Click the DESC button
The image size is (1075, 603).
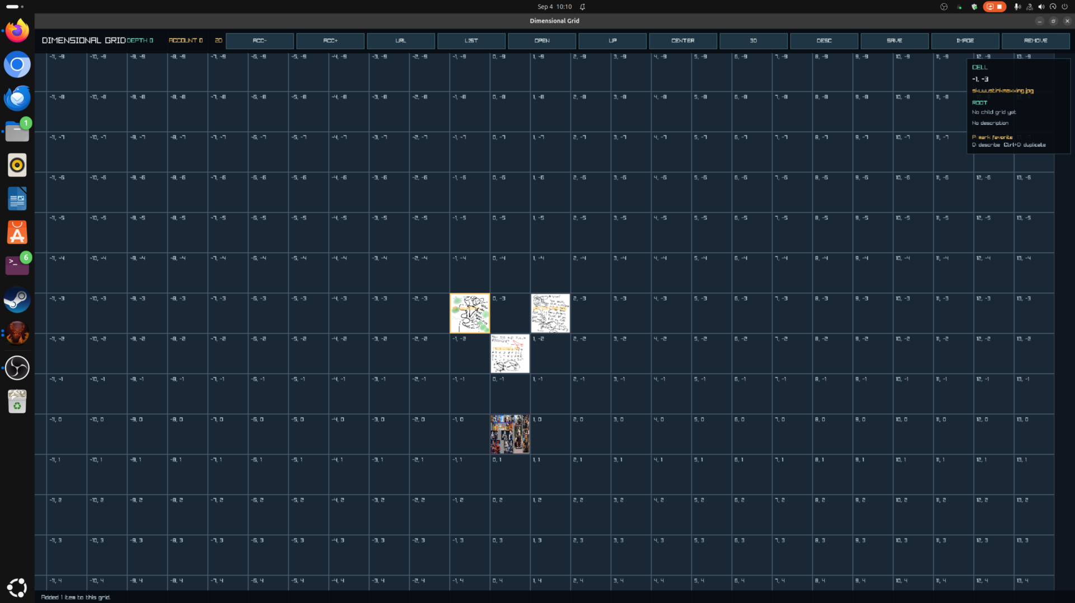824,41
